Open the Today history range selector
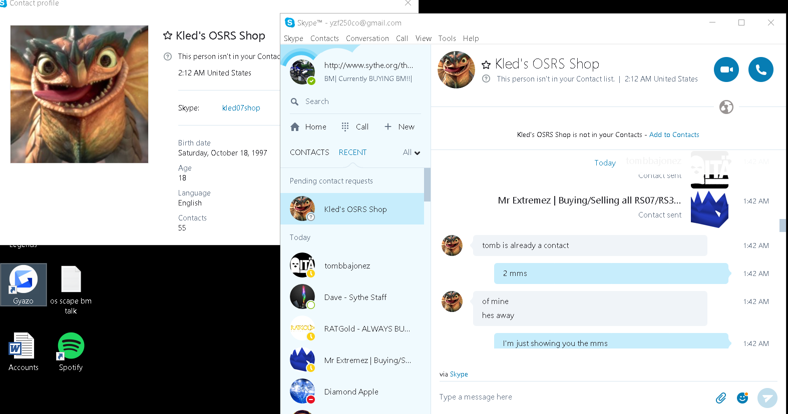 coord(605,163)
